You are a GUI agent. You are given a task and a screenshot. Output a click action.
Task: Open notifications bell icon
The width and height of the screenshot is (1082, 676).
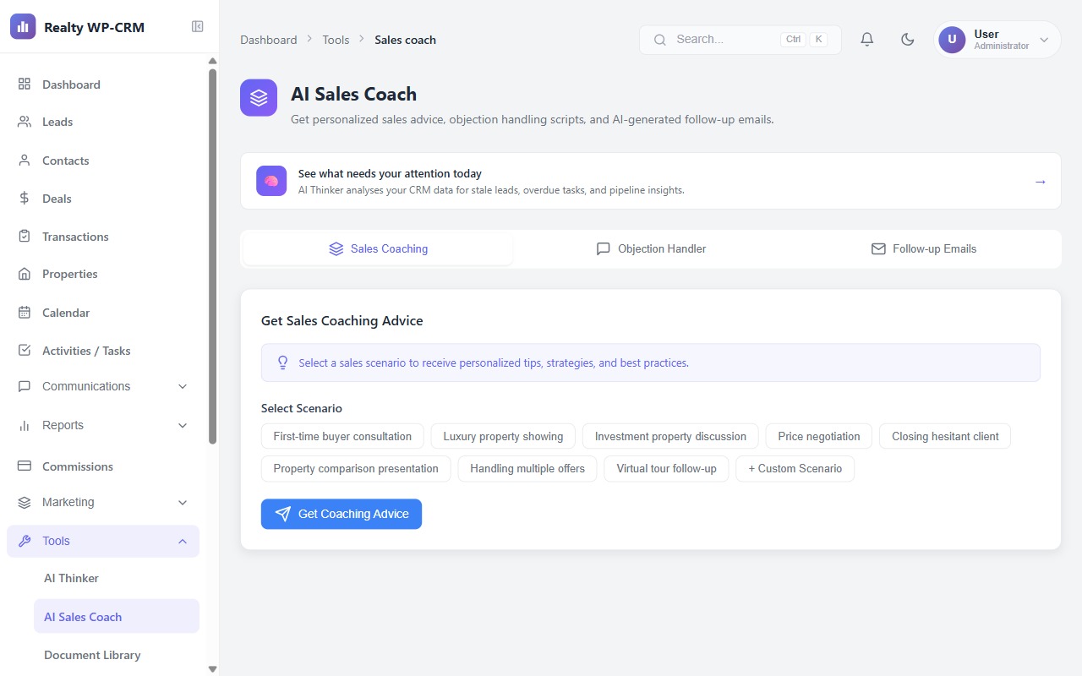click(x=866, y=40)
